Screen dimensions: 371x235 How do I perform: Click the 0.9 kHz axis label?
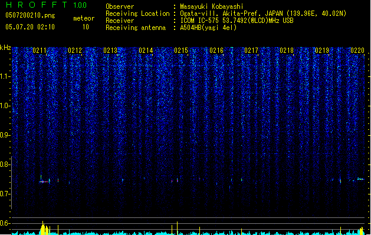5,135
